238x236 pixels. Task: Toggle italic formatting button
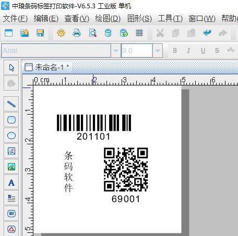pos(188,51)
